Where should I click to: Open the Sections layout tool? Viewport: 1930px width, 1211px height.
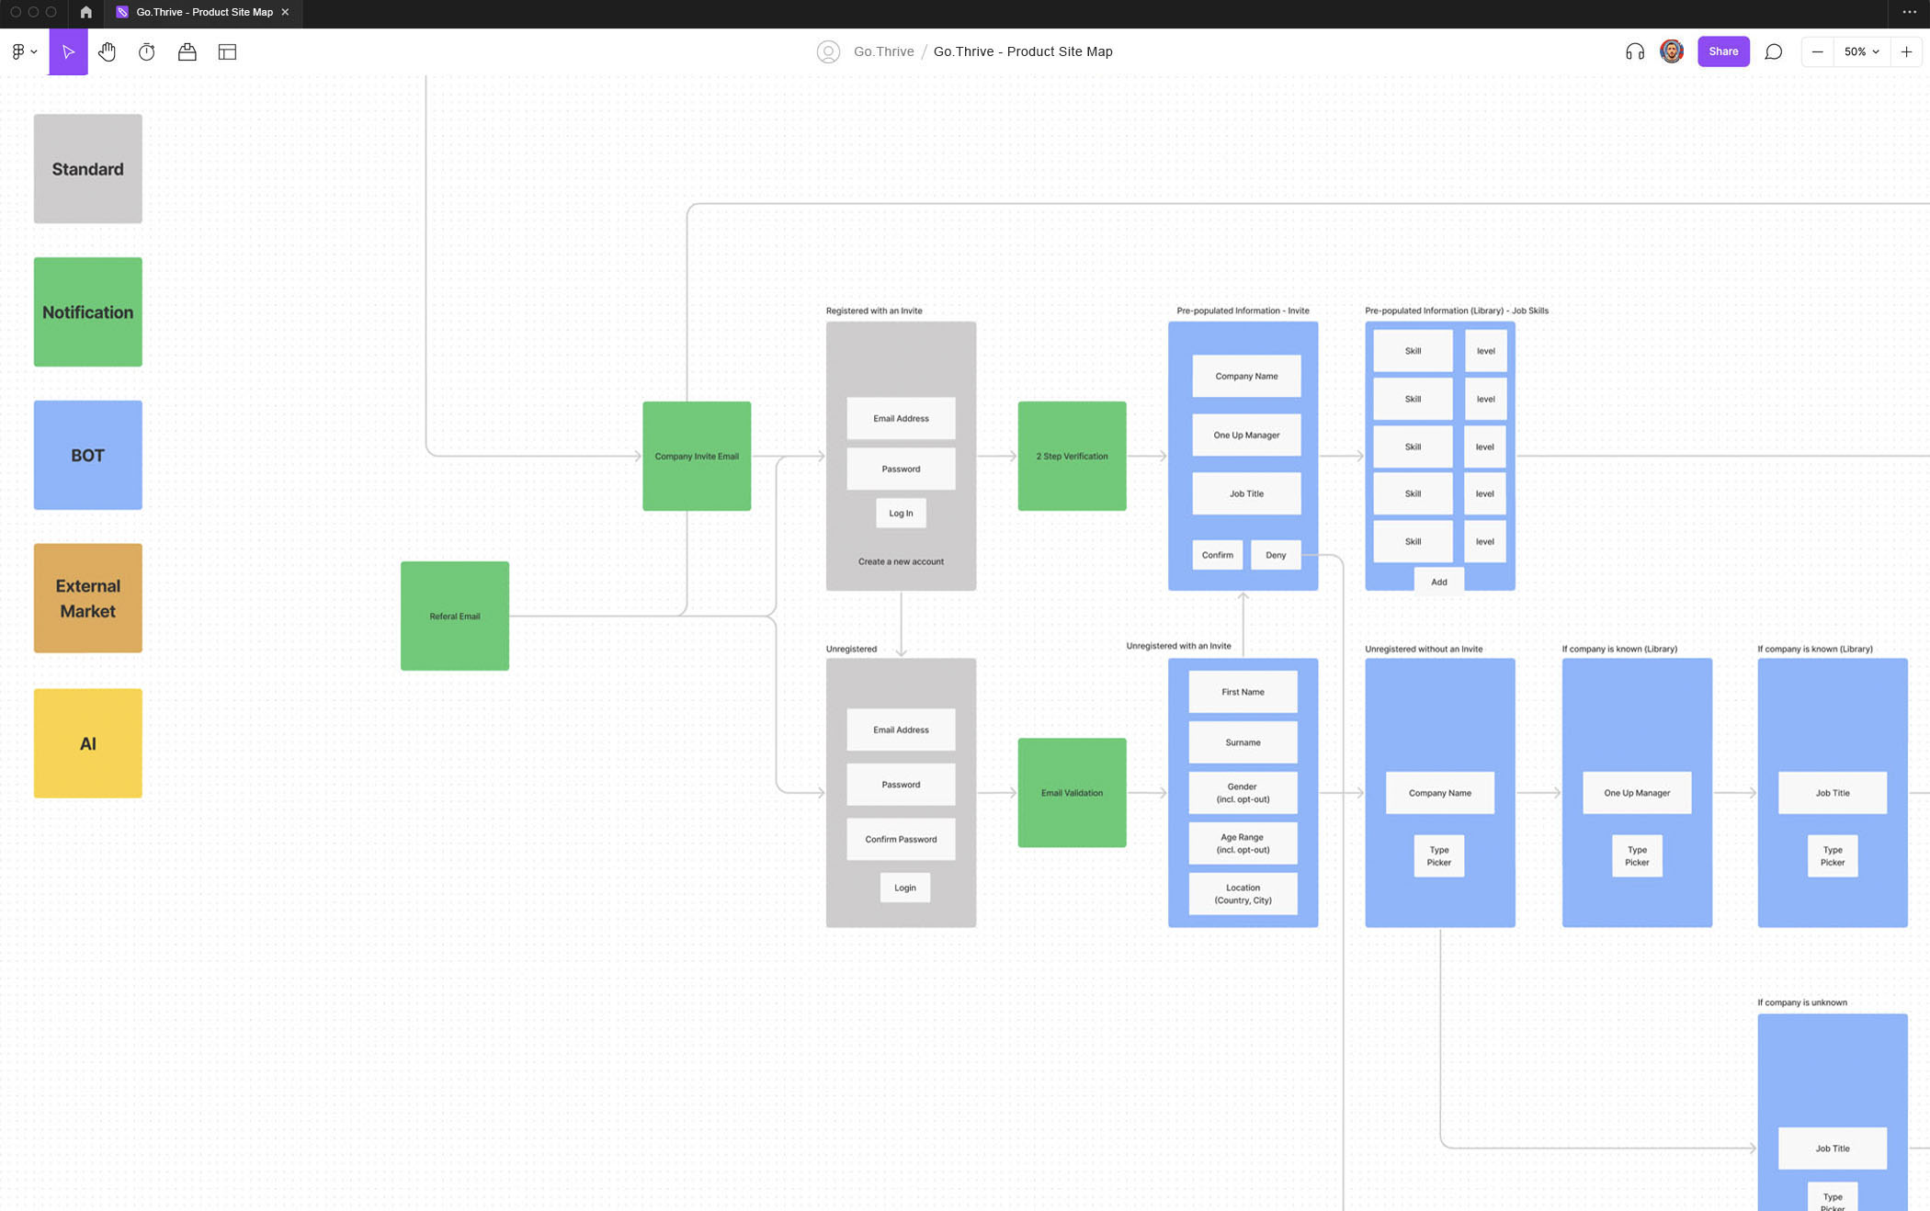(x=228, y=52)
